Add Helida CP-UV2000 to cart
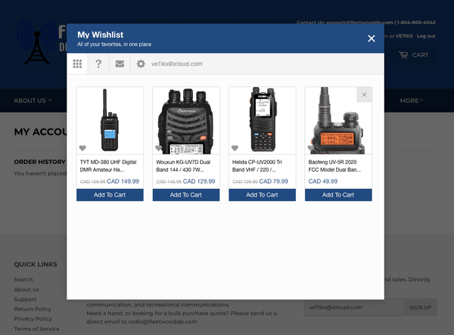The height and width of the screenshot is (335, 454). pos(262,195)
